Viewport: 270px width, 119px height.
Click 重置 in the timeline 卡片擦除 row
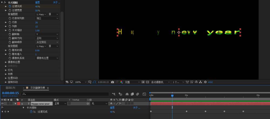point(112,108)
